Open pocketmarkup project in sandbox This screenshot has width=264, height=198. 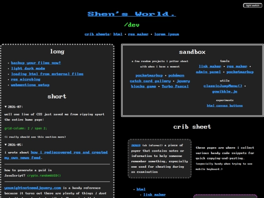[x=149, y=75]
